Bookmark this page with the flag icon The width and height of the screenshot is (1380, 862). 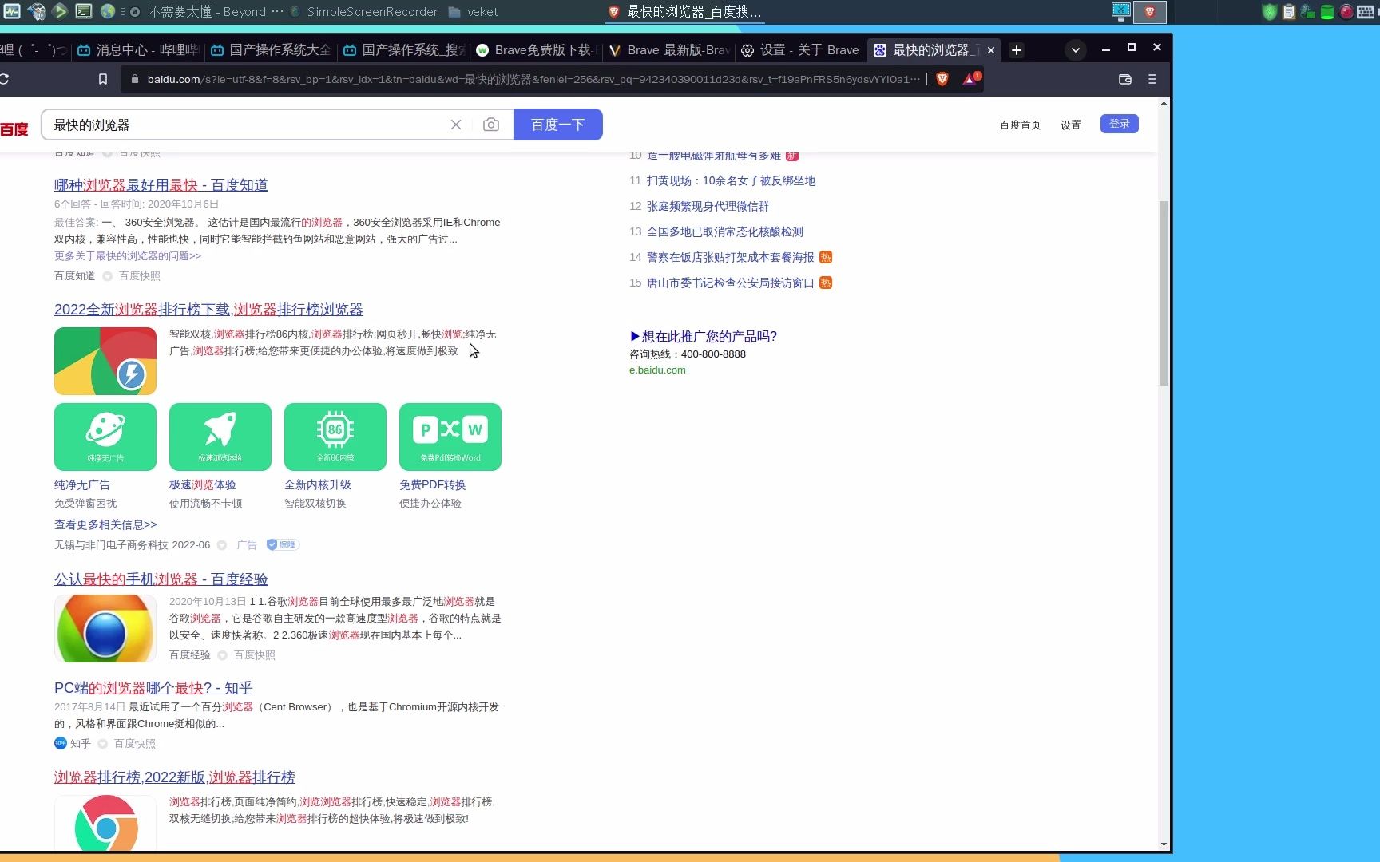[x=102, y=79]
